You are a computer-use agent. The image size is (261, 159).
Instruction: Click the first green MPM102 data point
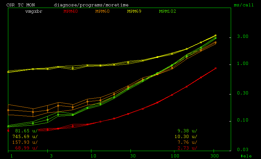[x=8, y=126]
